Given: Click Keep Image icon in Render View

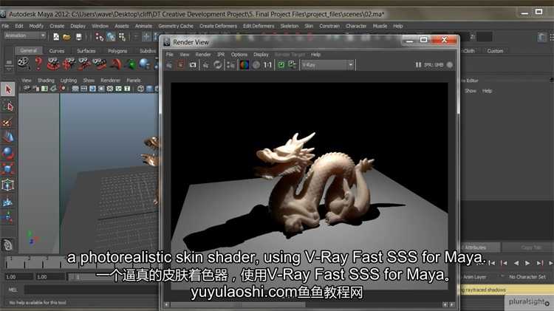Looking at the screenshot, I should [x=281, y=65].
